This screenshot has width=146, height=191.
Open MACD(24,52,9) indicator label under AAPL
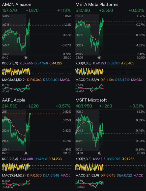pos(14,175)
